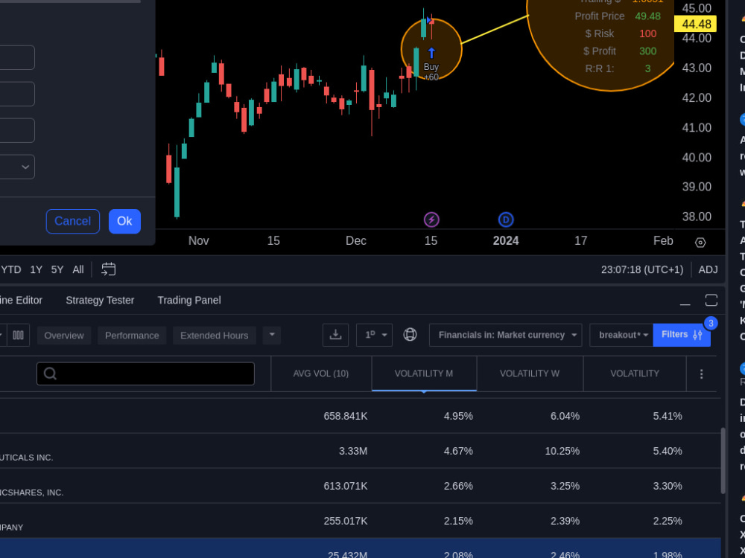This screenshot has height=558, width=745.
Task: Open chart settings gear beside the time axis
Action: click(x=700, y=243)
